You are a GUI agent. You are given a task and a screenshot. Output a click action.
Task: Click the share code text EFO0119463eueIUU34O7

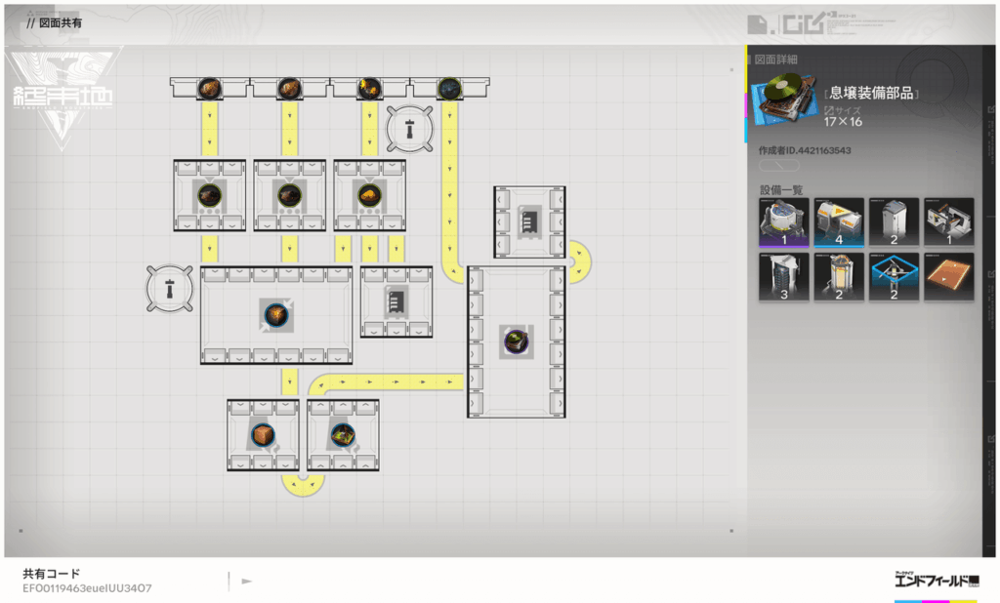87,588
